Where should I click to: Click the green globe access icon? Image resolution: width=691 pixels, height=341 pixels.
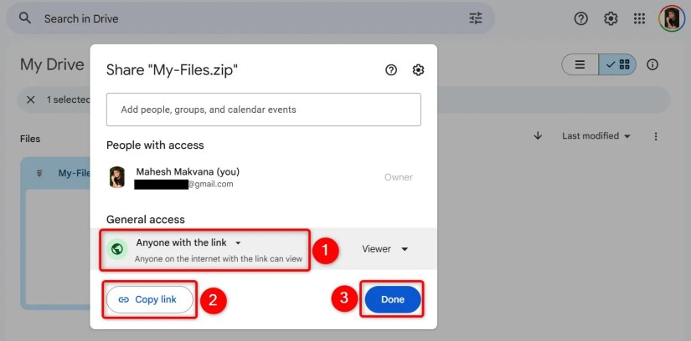click(116, 249)
